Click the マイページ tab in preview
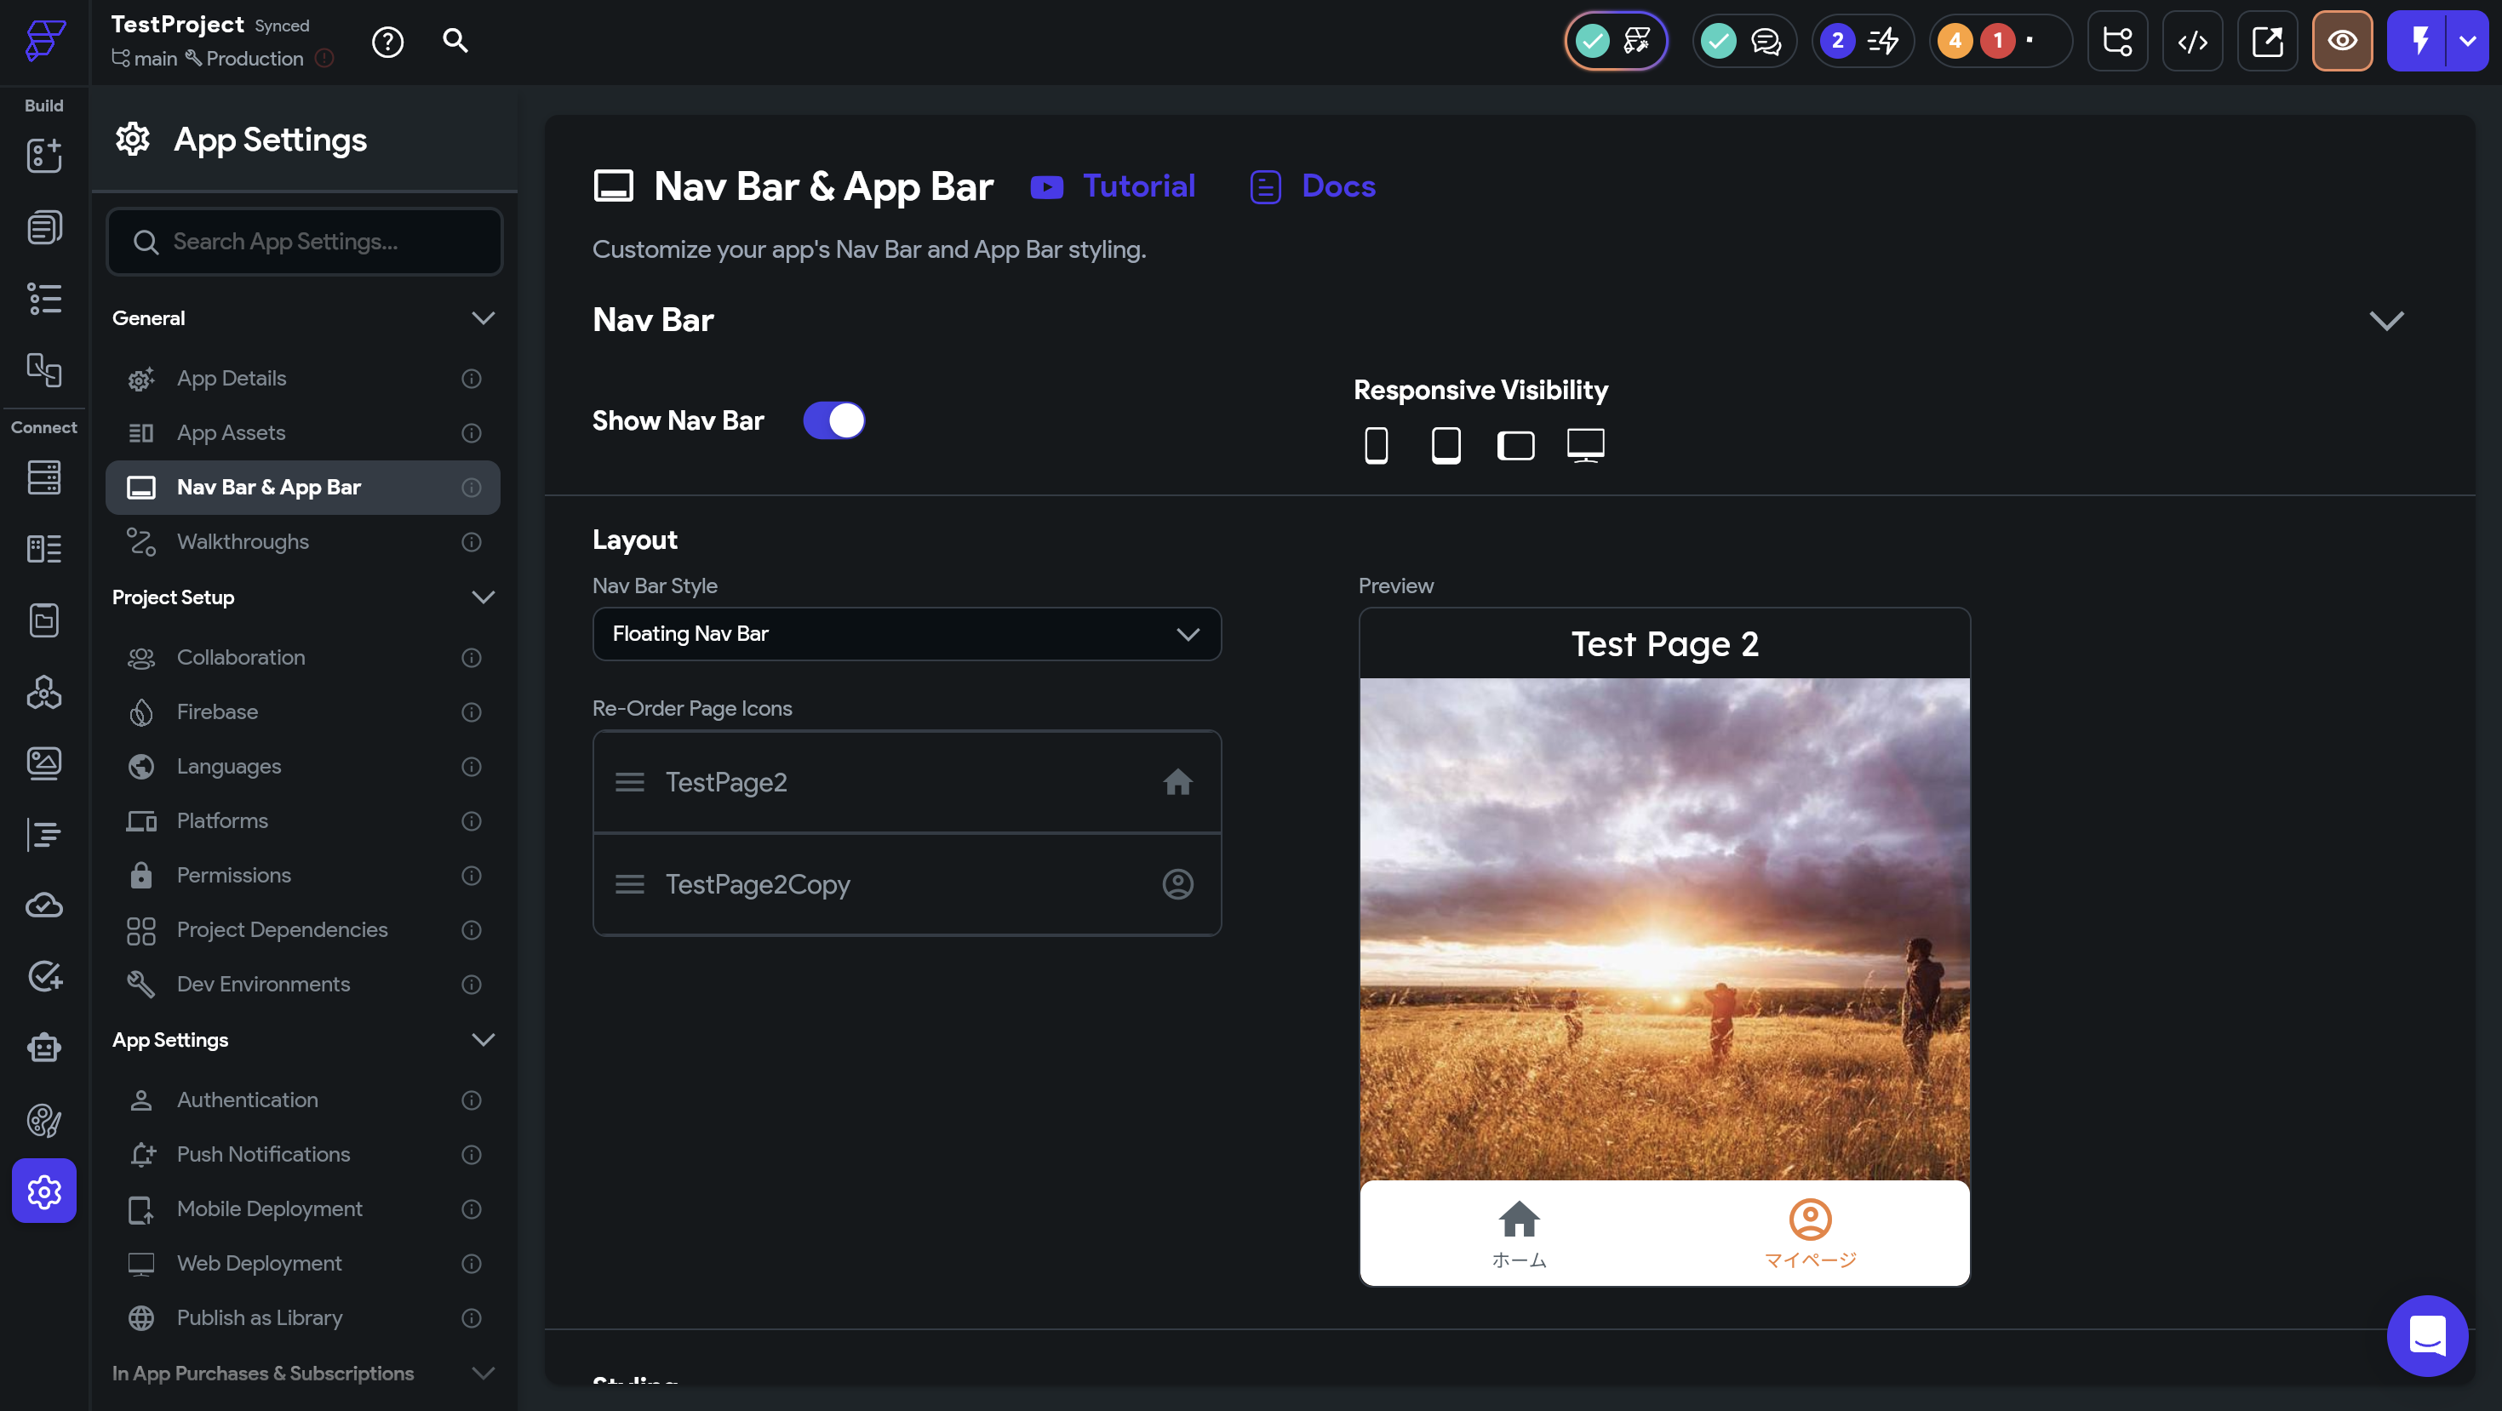2502x1411 pixels. click(1810, 1234)
